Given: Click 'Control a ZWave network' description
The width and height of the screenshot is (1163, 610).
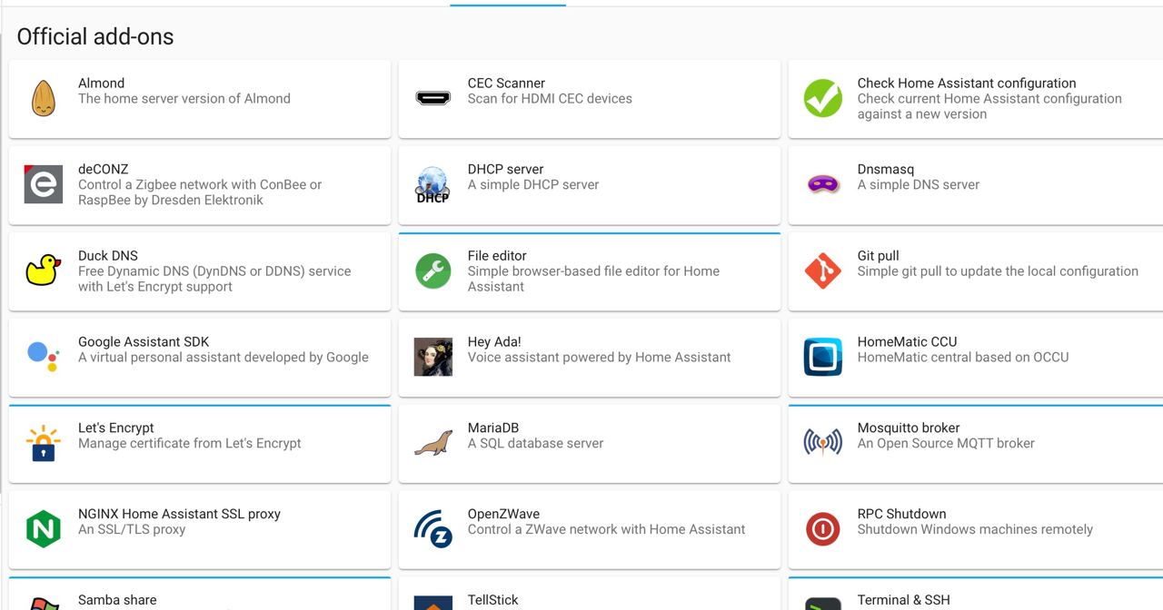Looking at the screenshot, I should pyautogui.click(x=606, y=529).
